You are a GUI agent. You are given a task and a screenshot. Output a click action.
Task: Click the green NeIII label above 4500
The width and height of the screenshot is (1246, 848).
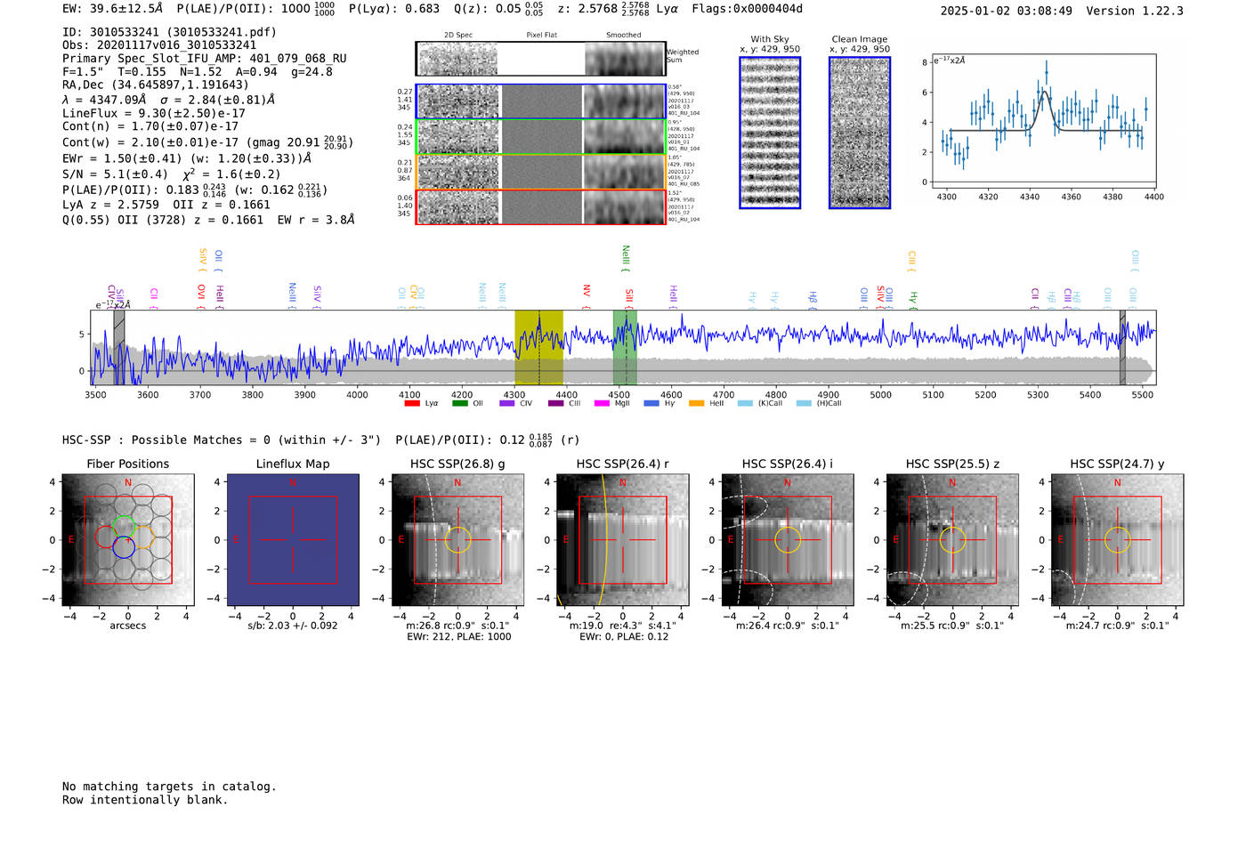point(626,259)
